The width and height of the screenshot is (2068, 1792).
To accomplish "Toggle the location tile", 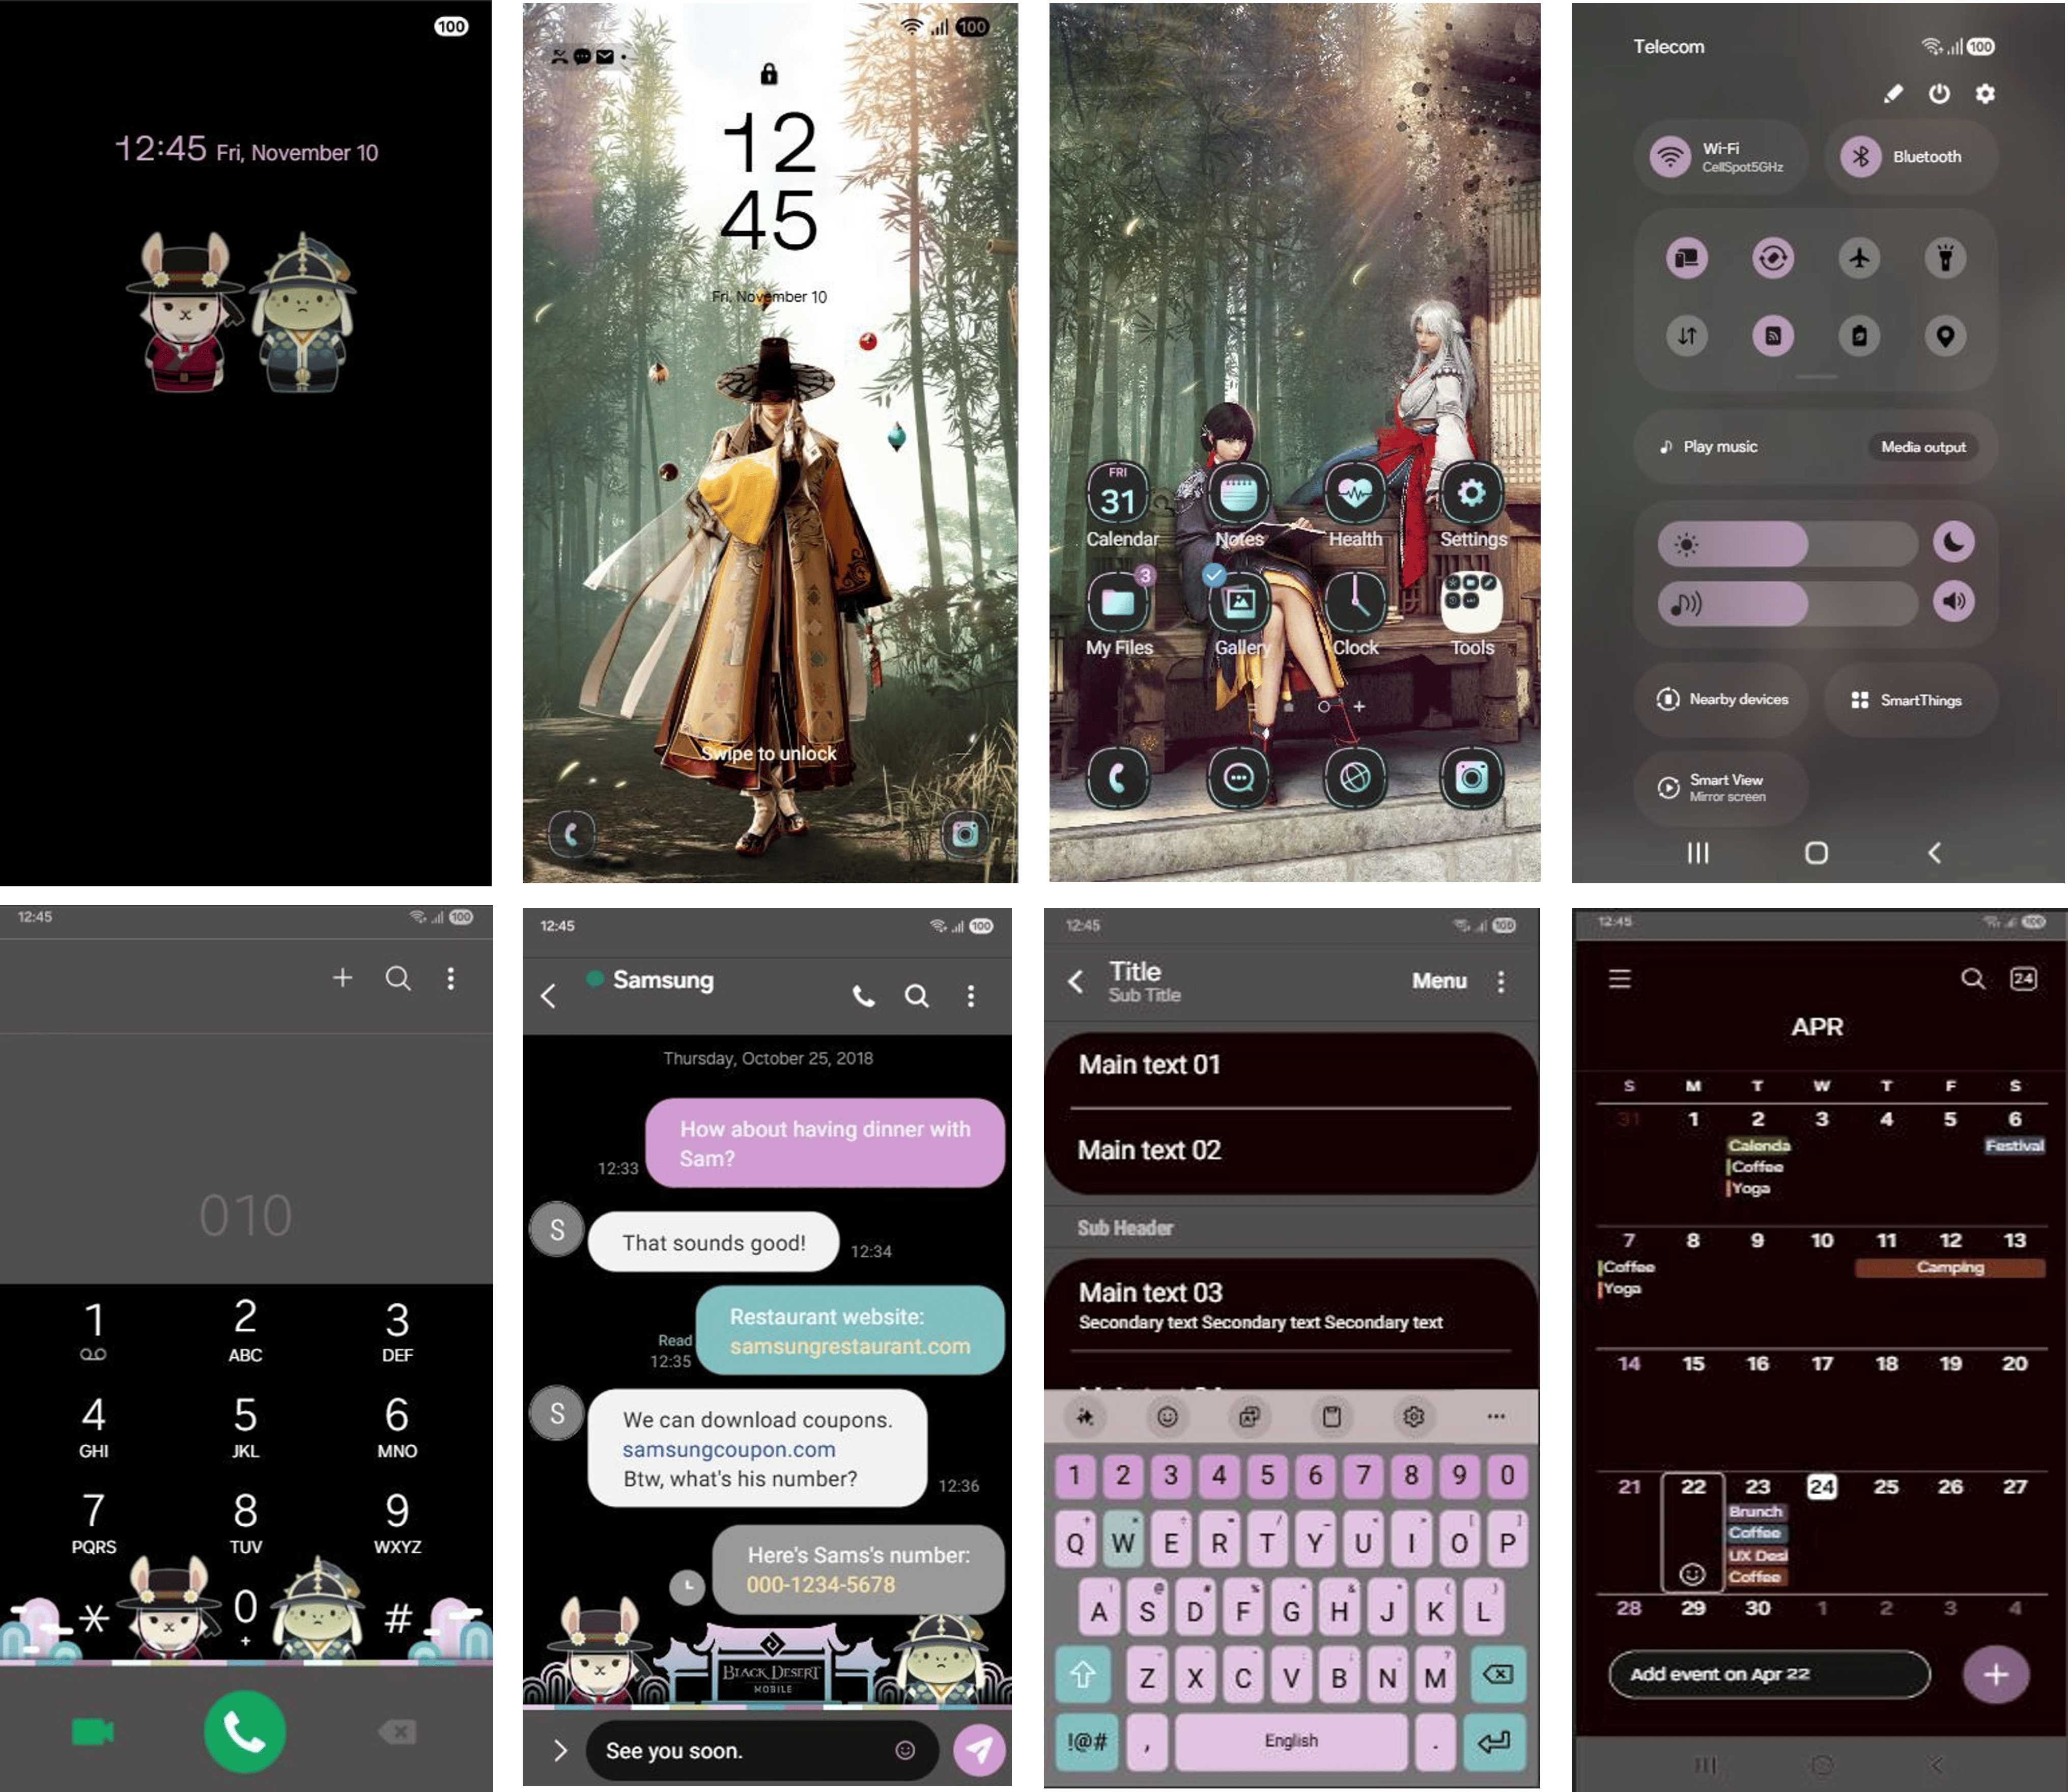I will (x=1945, y=336).
